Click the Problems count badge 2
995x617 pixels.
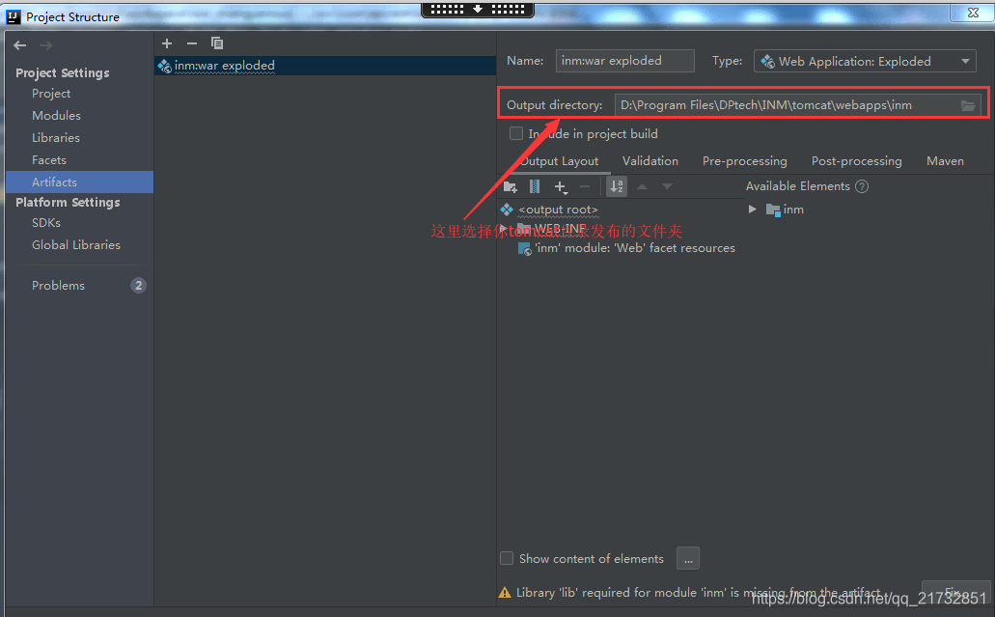point(138,286)
